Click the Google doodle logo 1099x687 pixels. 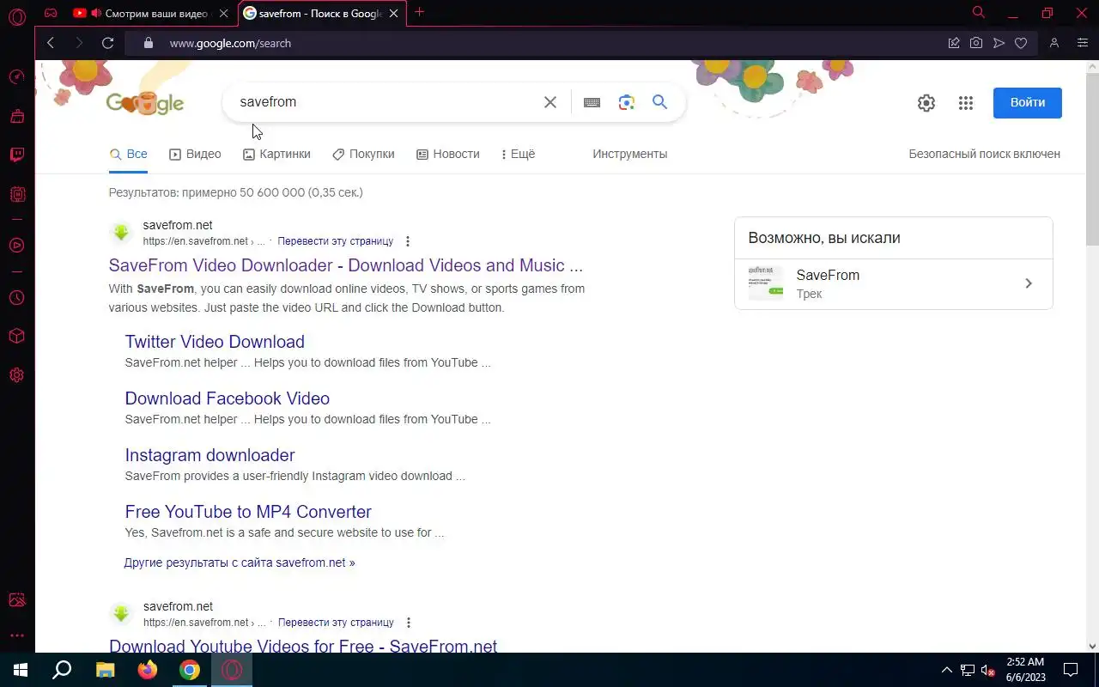(x=145, y=103)
